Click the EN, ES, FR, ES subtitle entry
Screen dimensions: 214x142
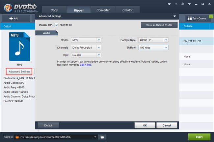[x=192, y=41]
